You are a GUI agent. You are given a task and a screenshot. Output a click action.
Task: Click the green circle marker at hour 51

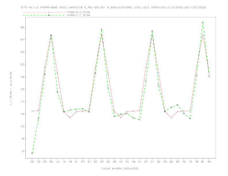tap(140, 120)
